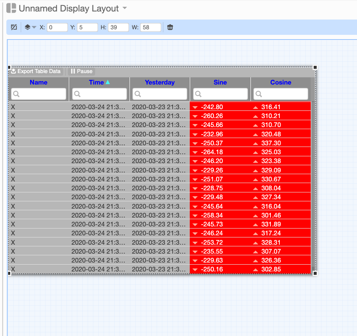Click the pause icon next to Pause label
357x336 pixels.
[73, 71]
